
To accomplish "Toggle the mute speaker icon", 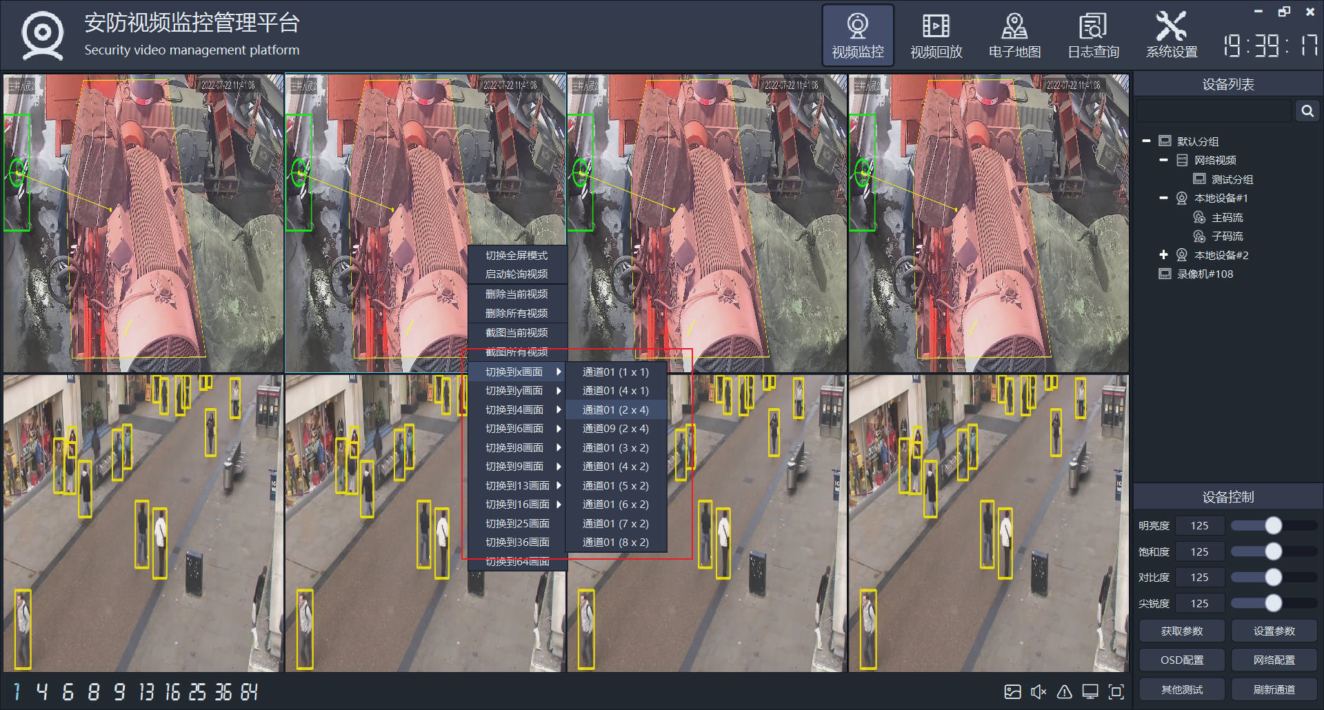I will 1039,691.
